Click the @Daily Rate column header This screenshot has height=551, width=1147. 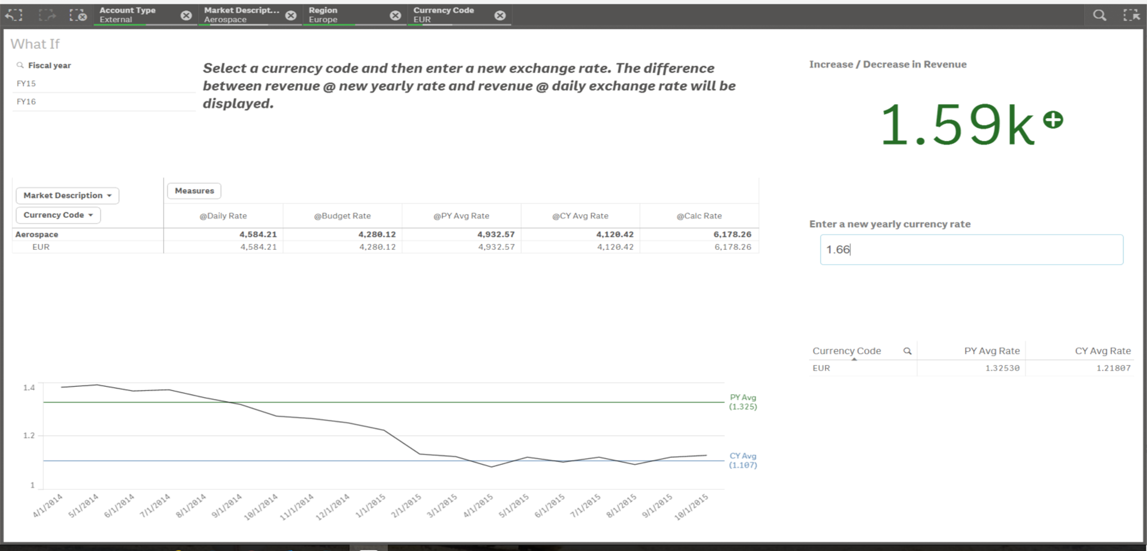[223, 216]
